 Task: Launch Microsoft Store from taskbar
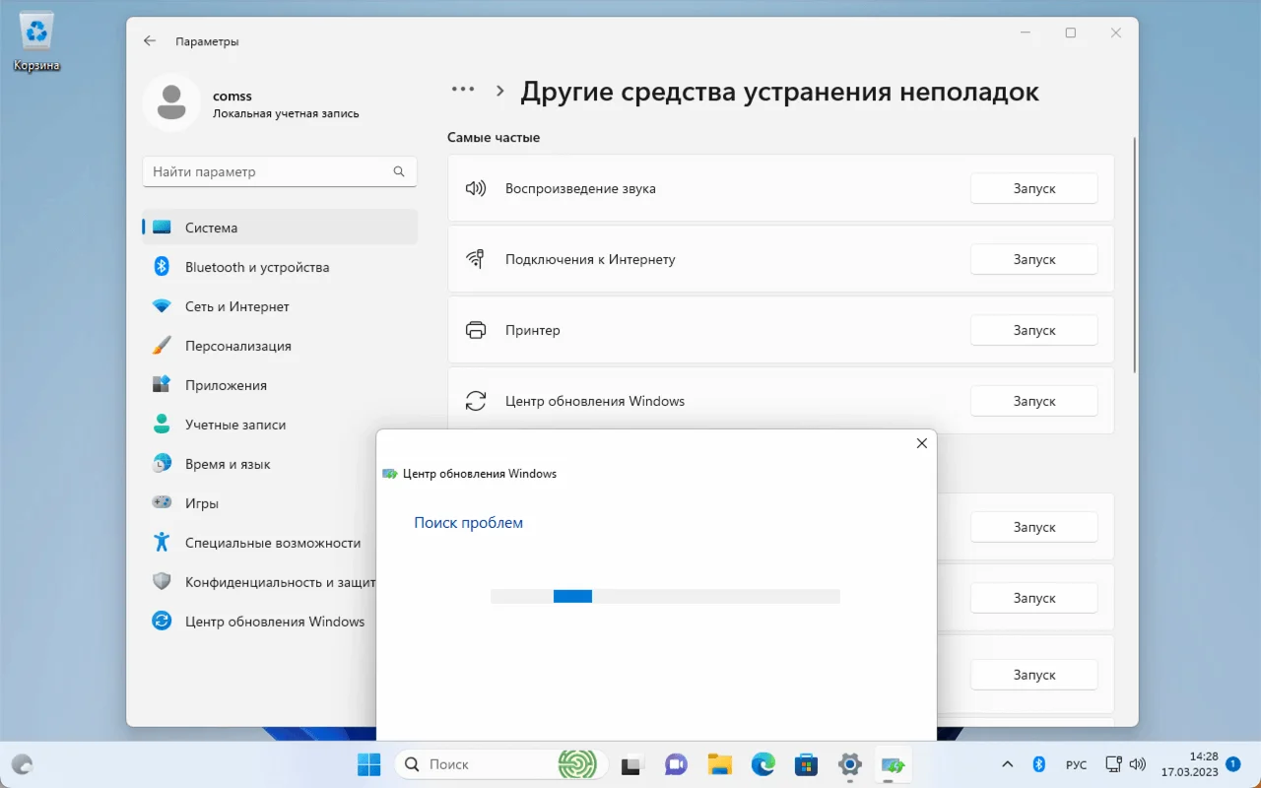tap(807, 764)
